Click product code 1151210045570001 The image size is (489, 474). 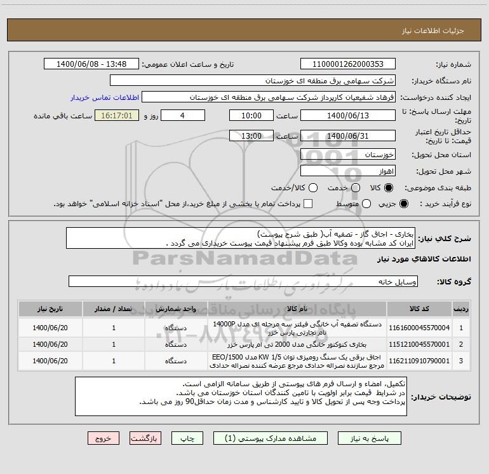pyautogui.click(x=419, y=344)
